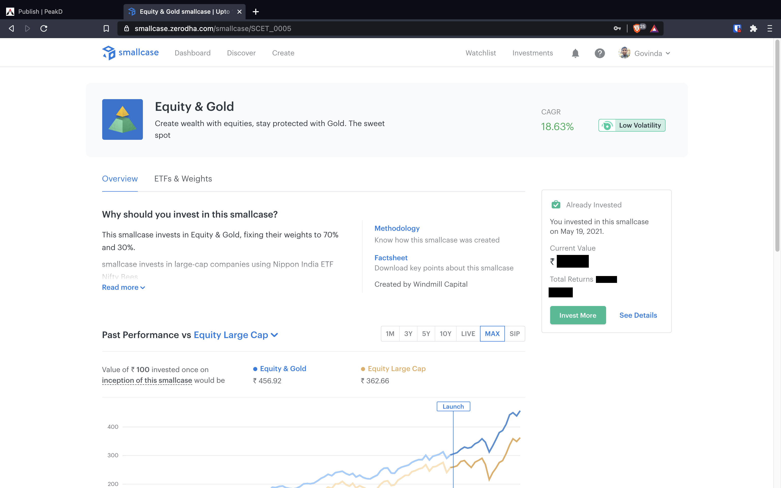Viewport: 781px width, 488px height.
Task: Click the Low Volatility badge
Action: 632,125
